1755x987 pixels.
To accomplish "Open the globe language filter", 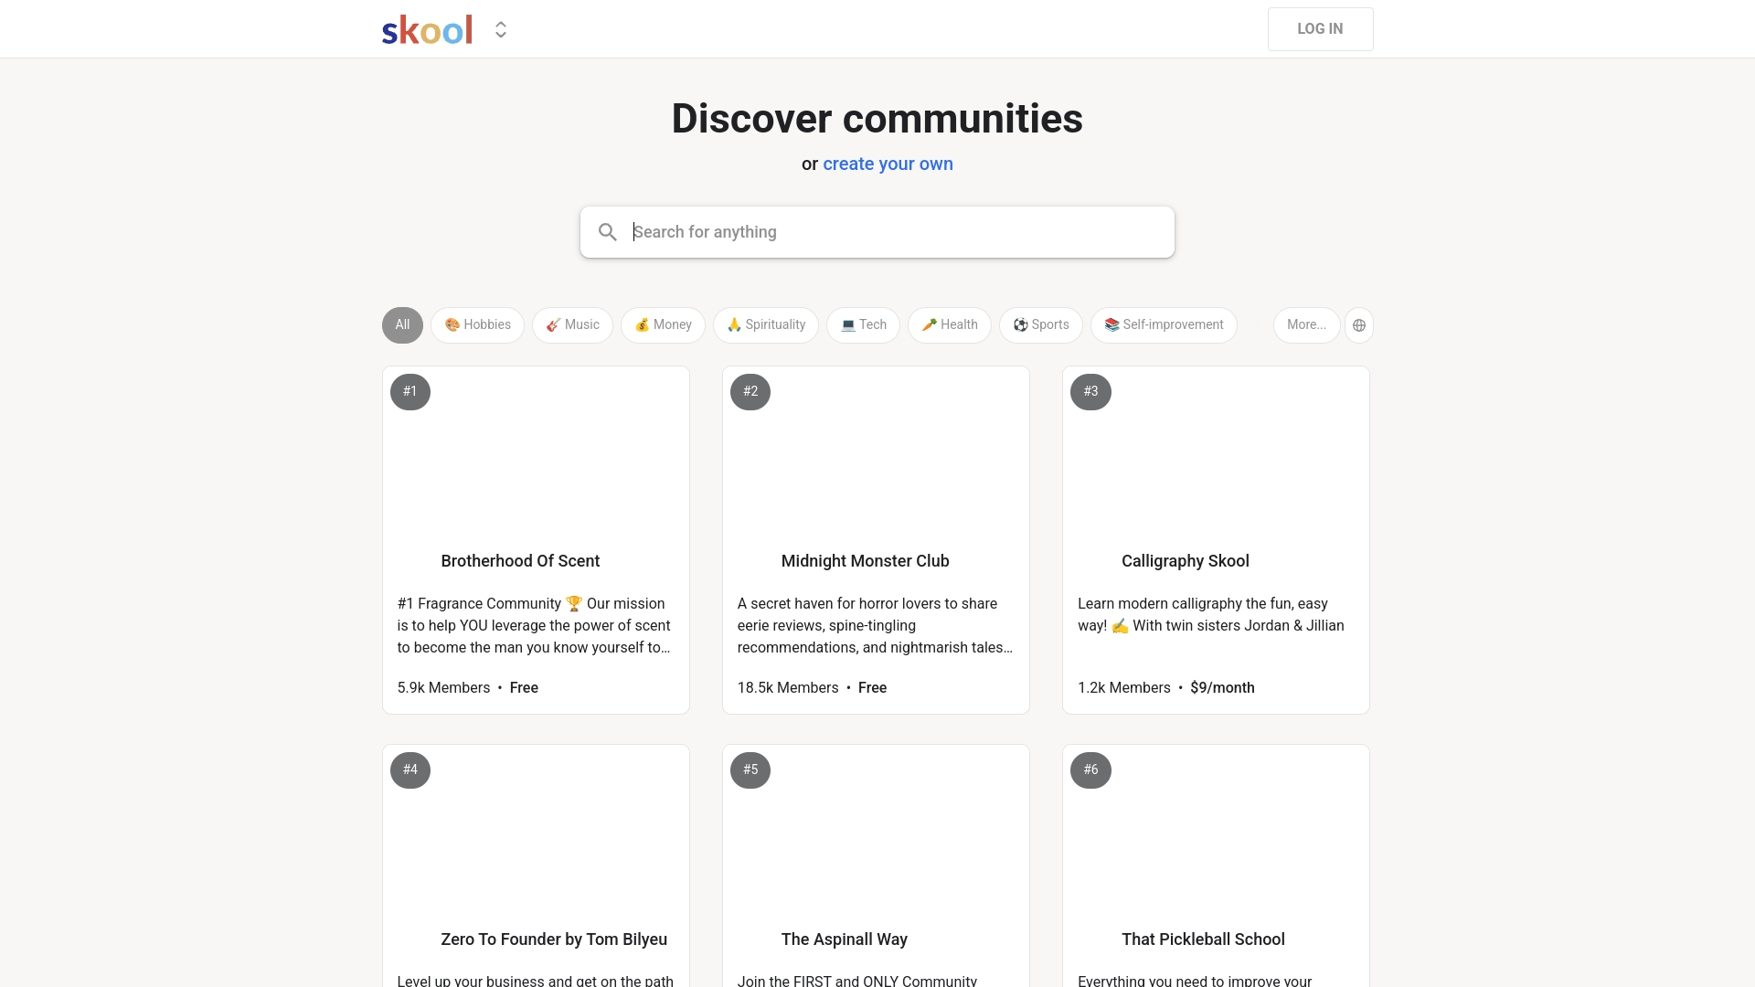I will pyautogui.click(x=1359, y=325).
